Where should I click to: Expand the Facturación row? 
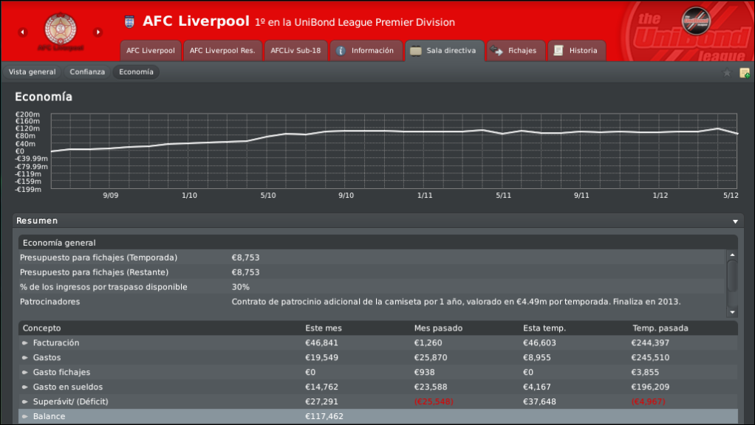tap(25, 343)
